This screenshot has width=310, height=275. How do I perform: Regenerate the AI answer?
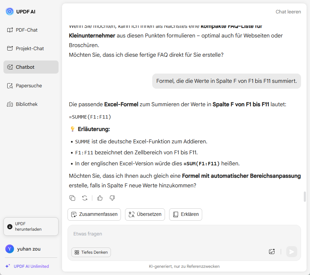(85, 198)
